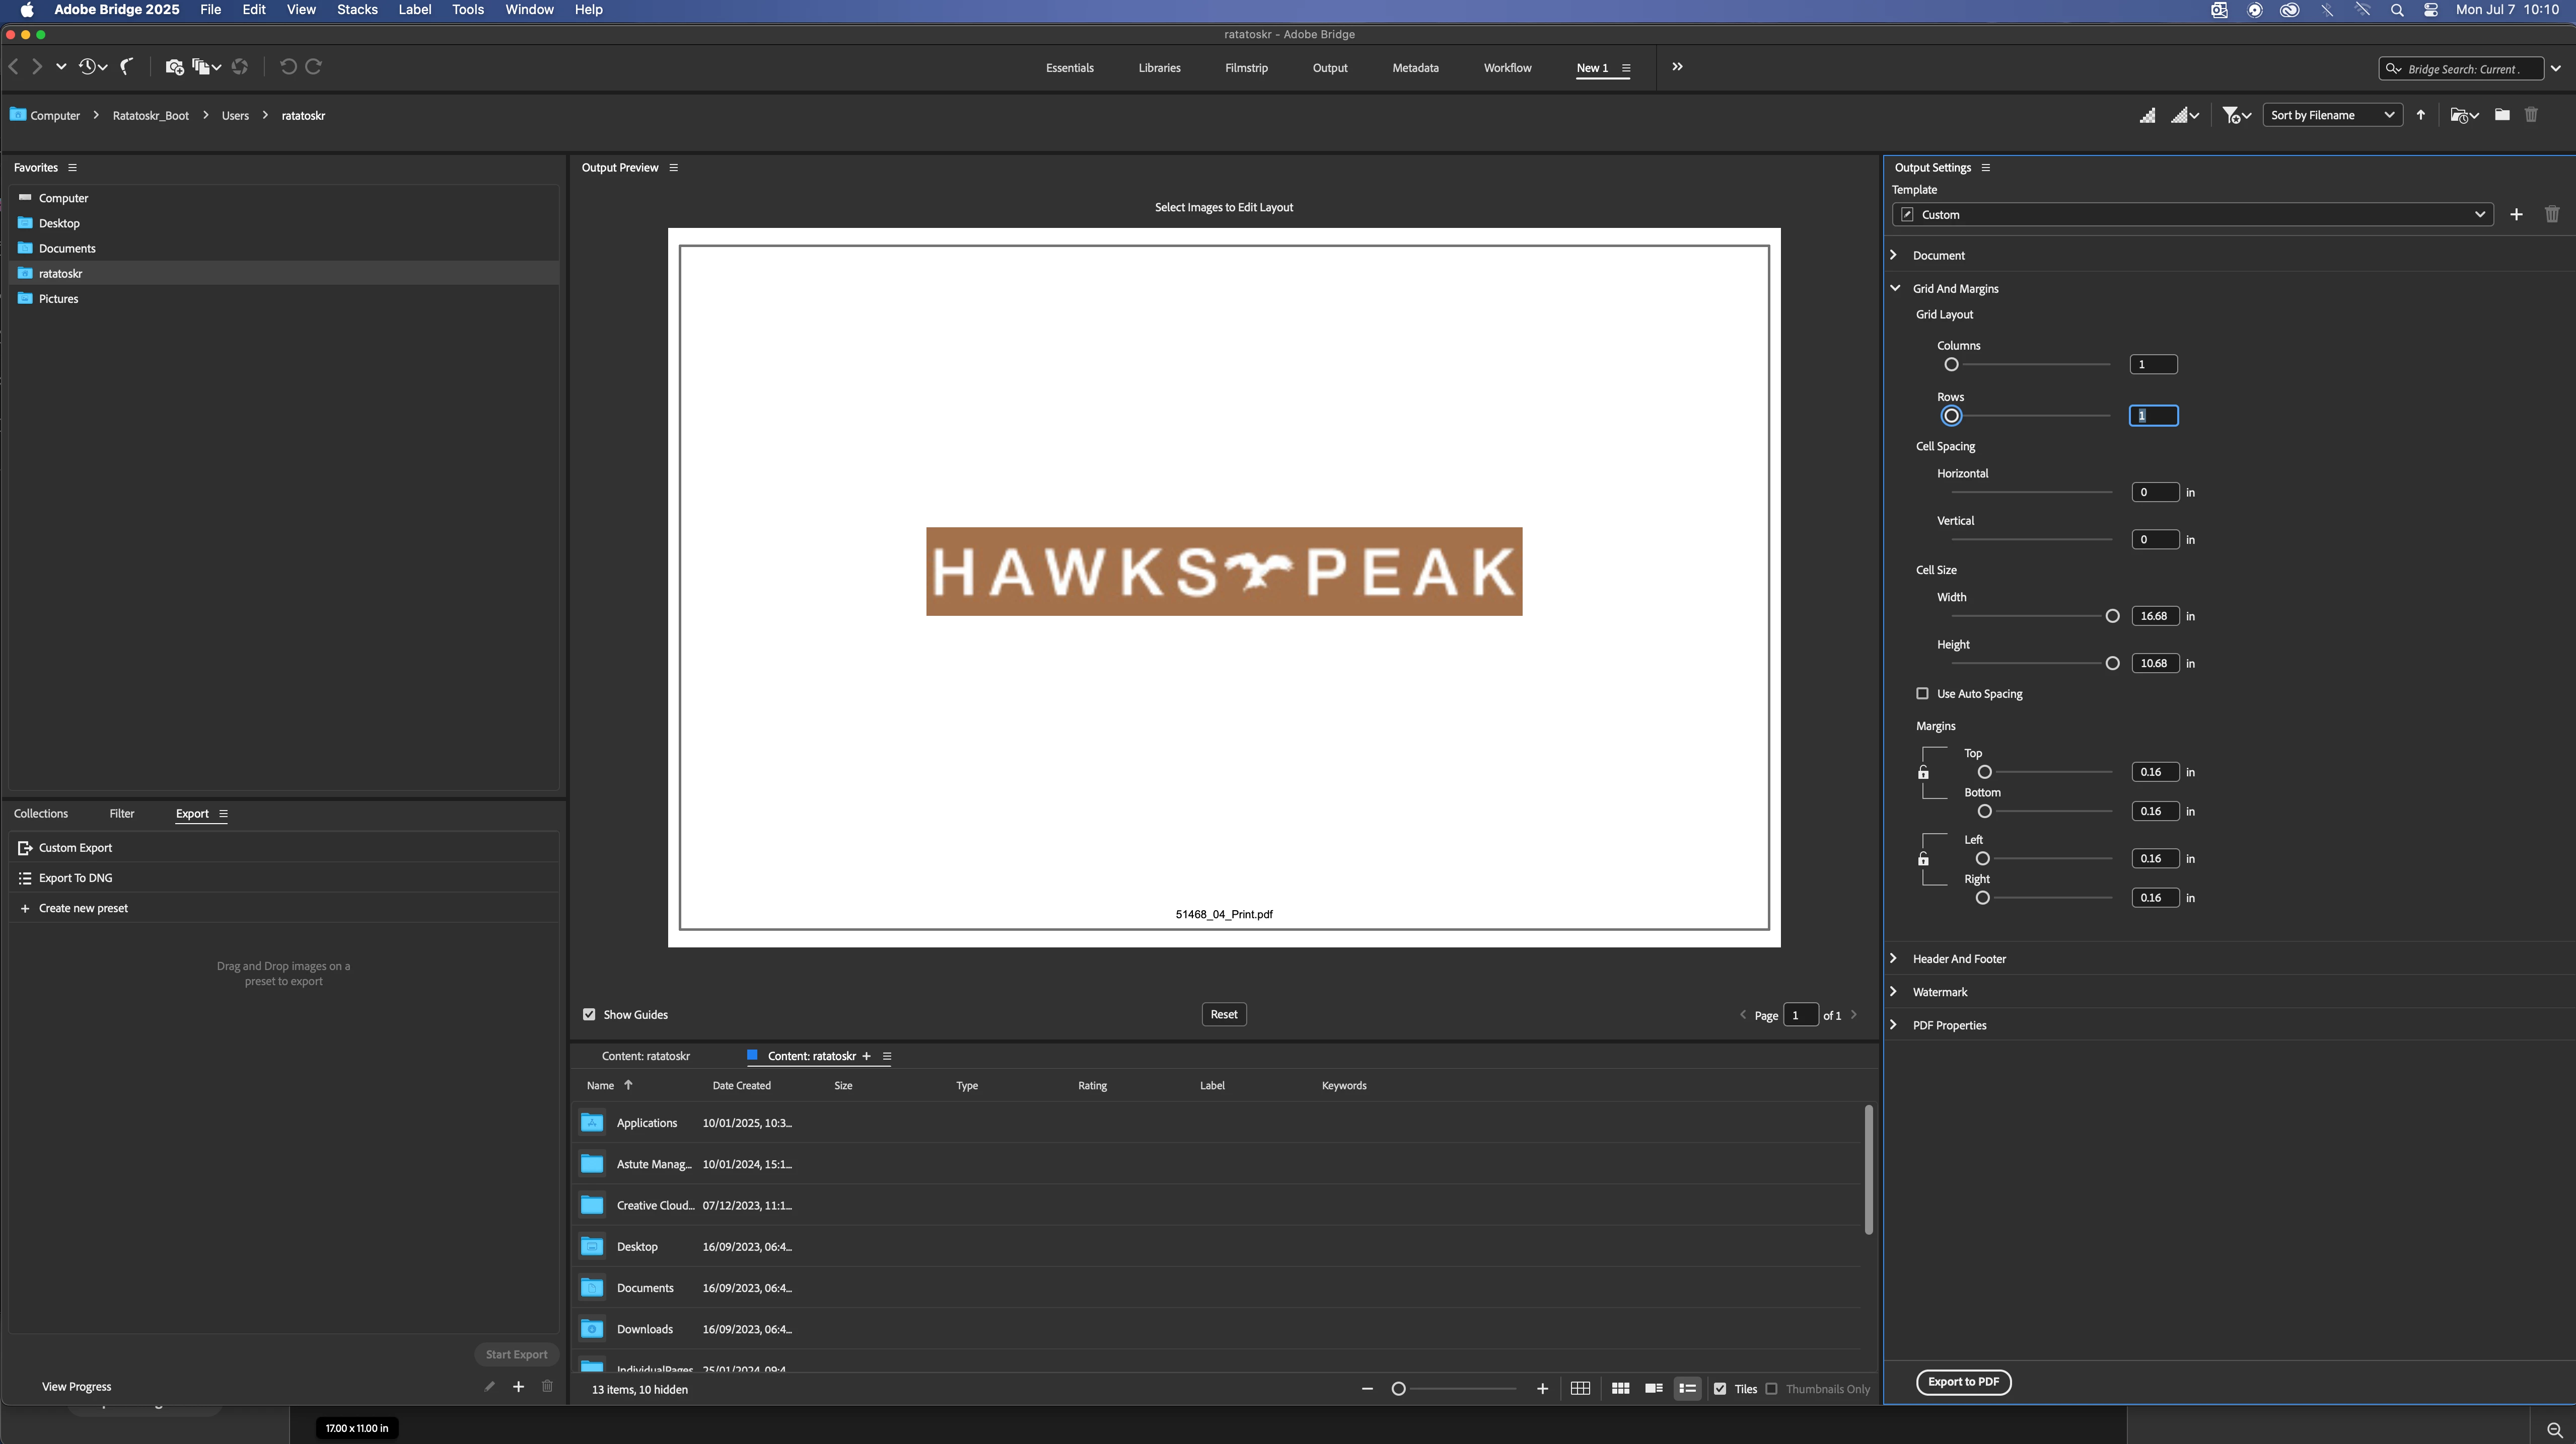The image size is (2576, 1444).
Task: Enable the Thumbnails Only checkbox
Action: (1772, 1389)
